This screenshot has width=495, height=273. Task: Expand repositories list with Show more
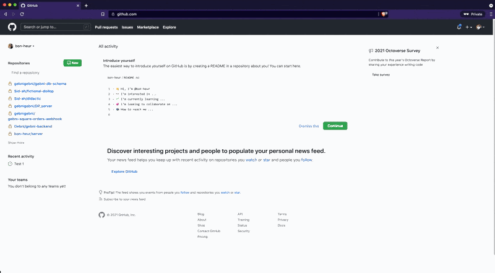(16, 142)
